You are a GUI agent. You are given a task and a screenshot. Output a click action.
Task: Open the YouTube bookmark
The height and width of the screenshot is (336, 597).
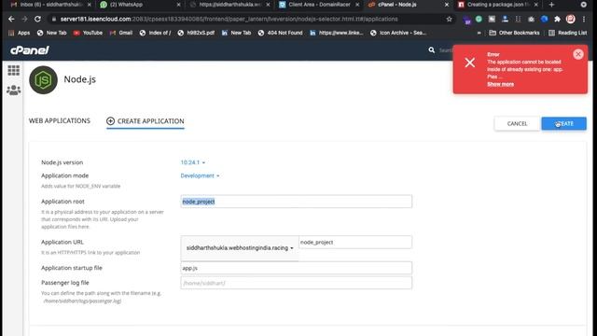point(88,33)
